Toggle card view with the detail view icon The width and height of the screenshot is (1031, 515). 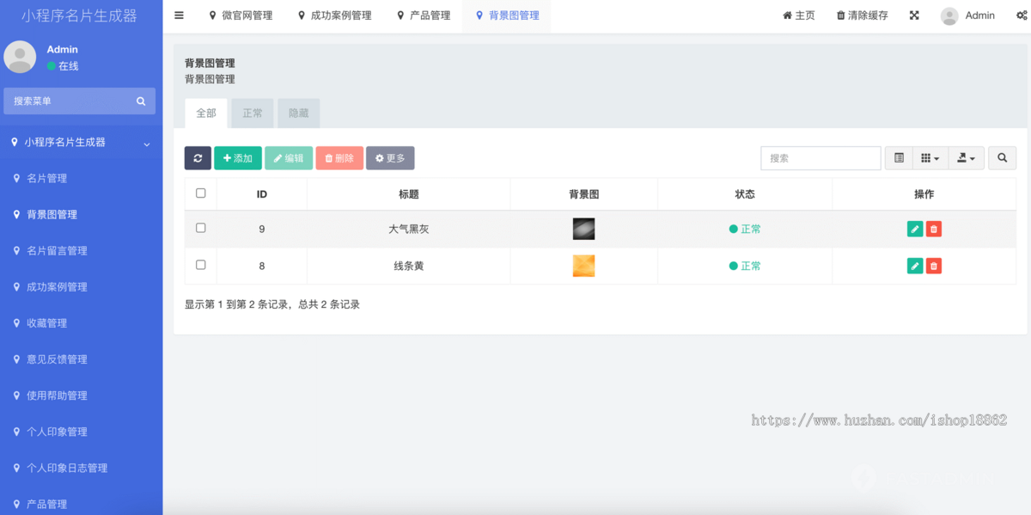pyautogui.click(x=899, y=158)
